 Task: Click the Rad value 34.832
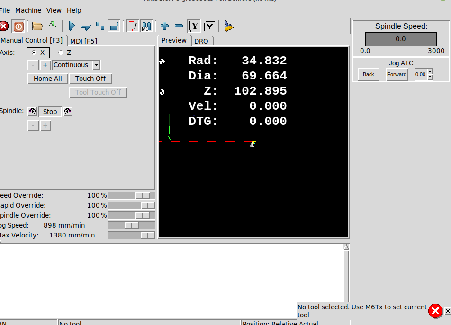pyautogui.click(x=264, y=61)
